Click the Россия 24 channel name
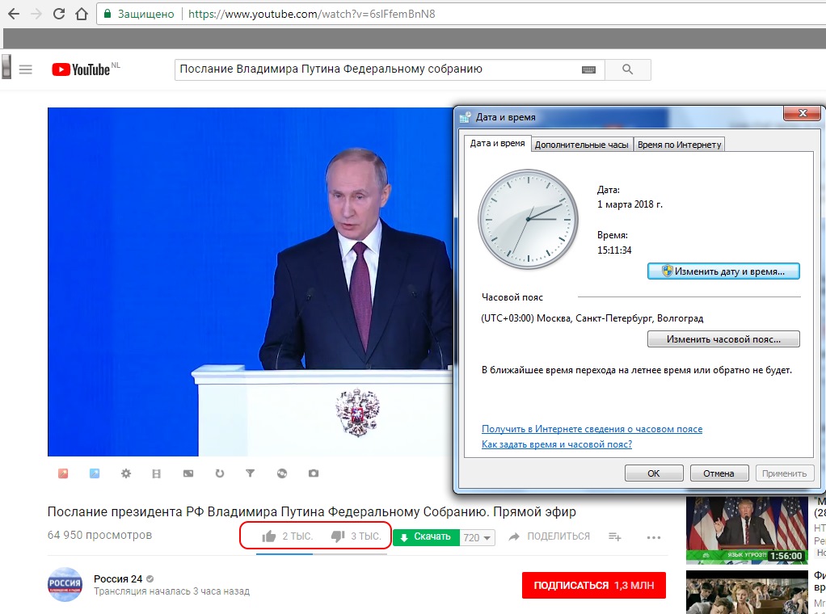Viewport: 826px width, 614px height. [118, 578]
